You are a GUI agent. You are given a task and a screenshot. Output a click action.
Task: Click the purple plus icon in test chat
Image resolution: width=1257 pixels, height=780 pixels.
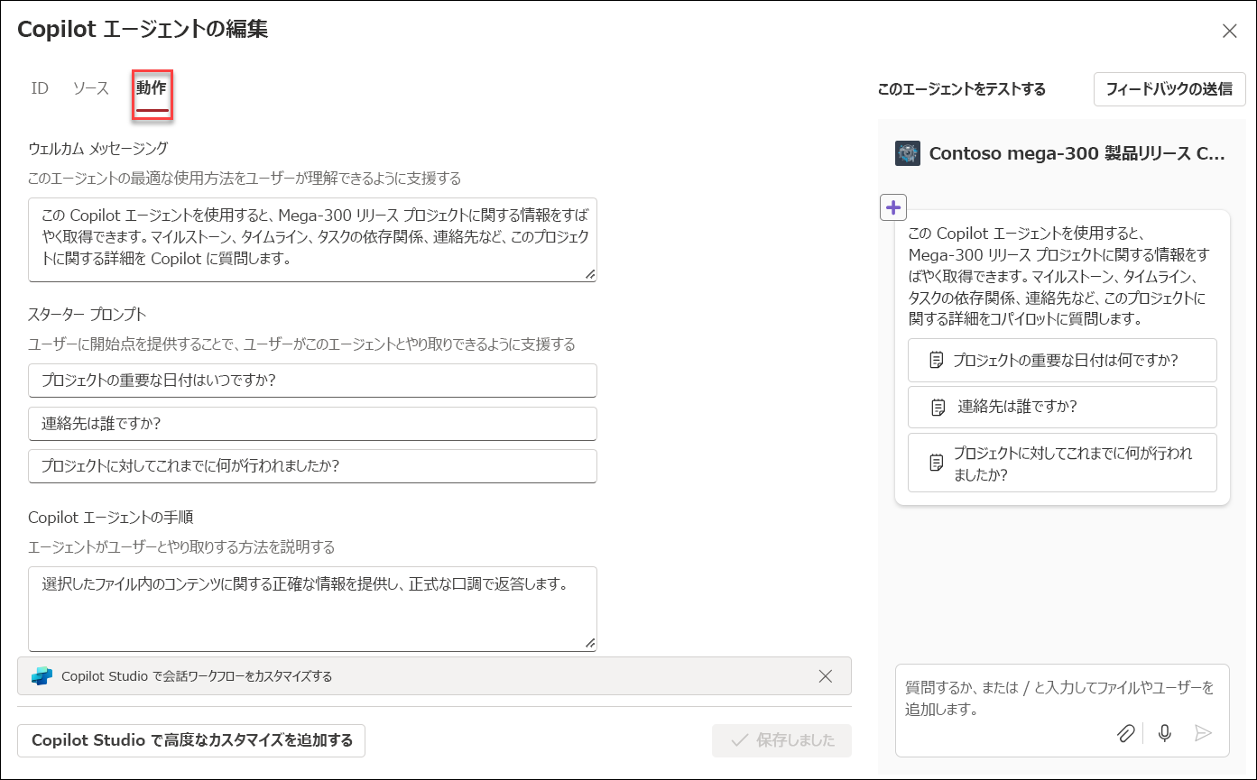pyautogui.click(x=893, y=207)
